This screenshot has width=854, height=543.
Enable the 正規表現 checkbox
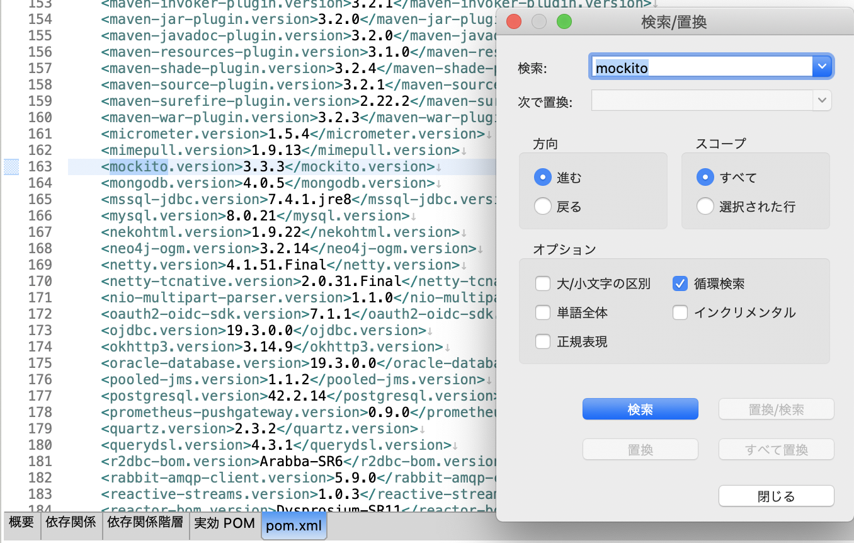pos(543,341)
